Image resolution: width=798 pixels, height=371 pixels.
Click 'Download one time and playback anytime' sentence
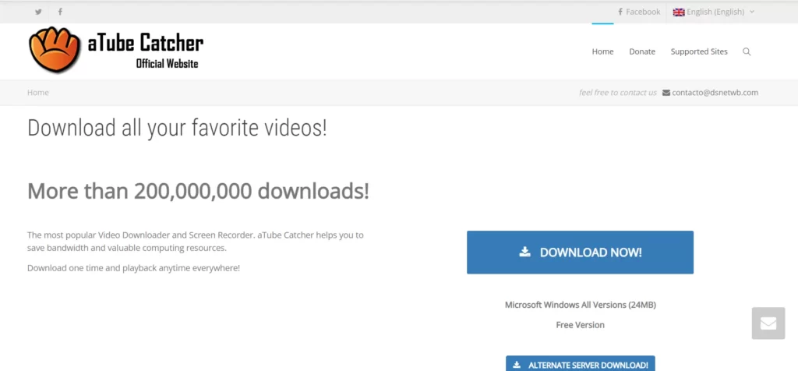coord(133,267)
